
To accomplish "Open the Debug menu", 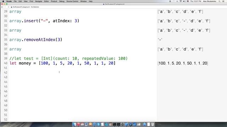I will pos(62,1).
